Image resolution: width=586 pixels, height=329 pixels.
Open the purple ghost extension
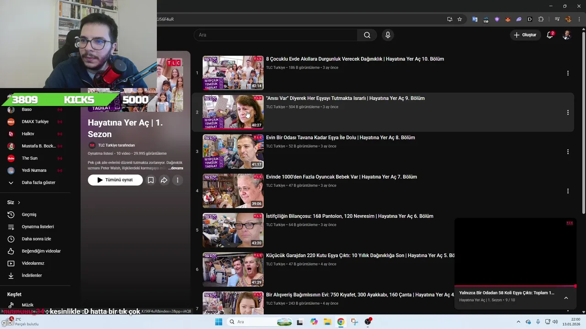pyautogui.click(x=519, y=19)
